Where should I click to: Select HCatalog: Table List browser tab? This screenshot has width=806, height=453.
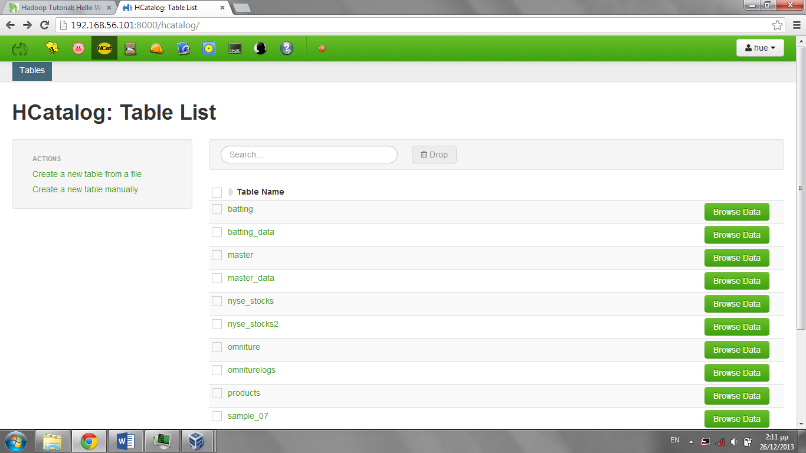pos(173,8)
